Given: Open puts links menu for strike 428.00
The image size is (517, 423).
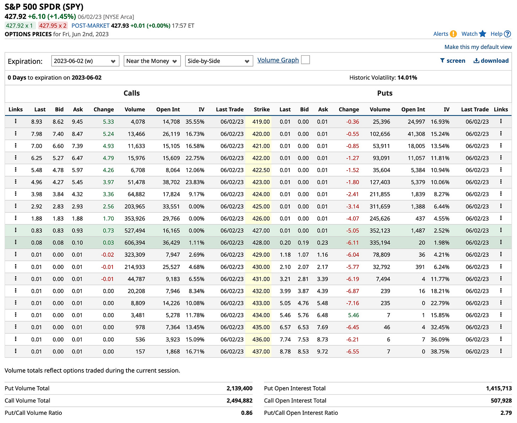Looking at the screenshot, I should [501, 242].
